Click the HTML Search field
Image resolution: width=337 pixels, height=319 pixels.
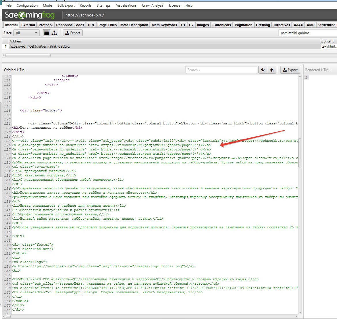click(221, 70)
